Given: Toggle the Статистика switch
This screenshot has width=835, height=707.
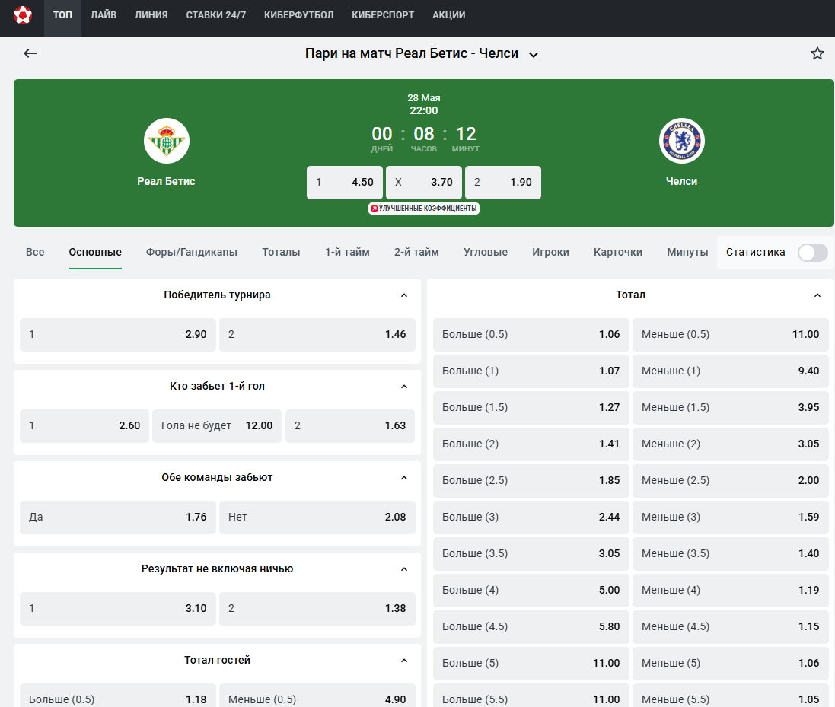Looking at the screenshot, I should tap(813, 253).
